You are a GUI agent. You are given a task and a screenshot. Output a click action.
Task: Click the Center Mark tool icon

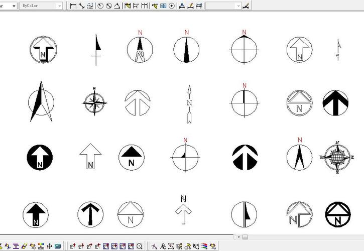[x=172, y=6]
